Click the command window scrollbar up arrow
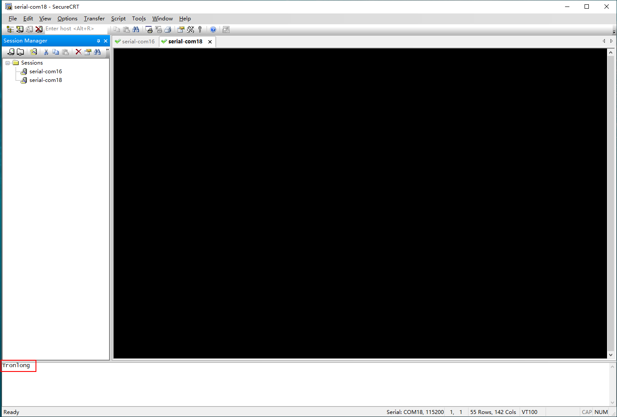The width and height of the screenshot is (617, 417). click(612, 367)
